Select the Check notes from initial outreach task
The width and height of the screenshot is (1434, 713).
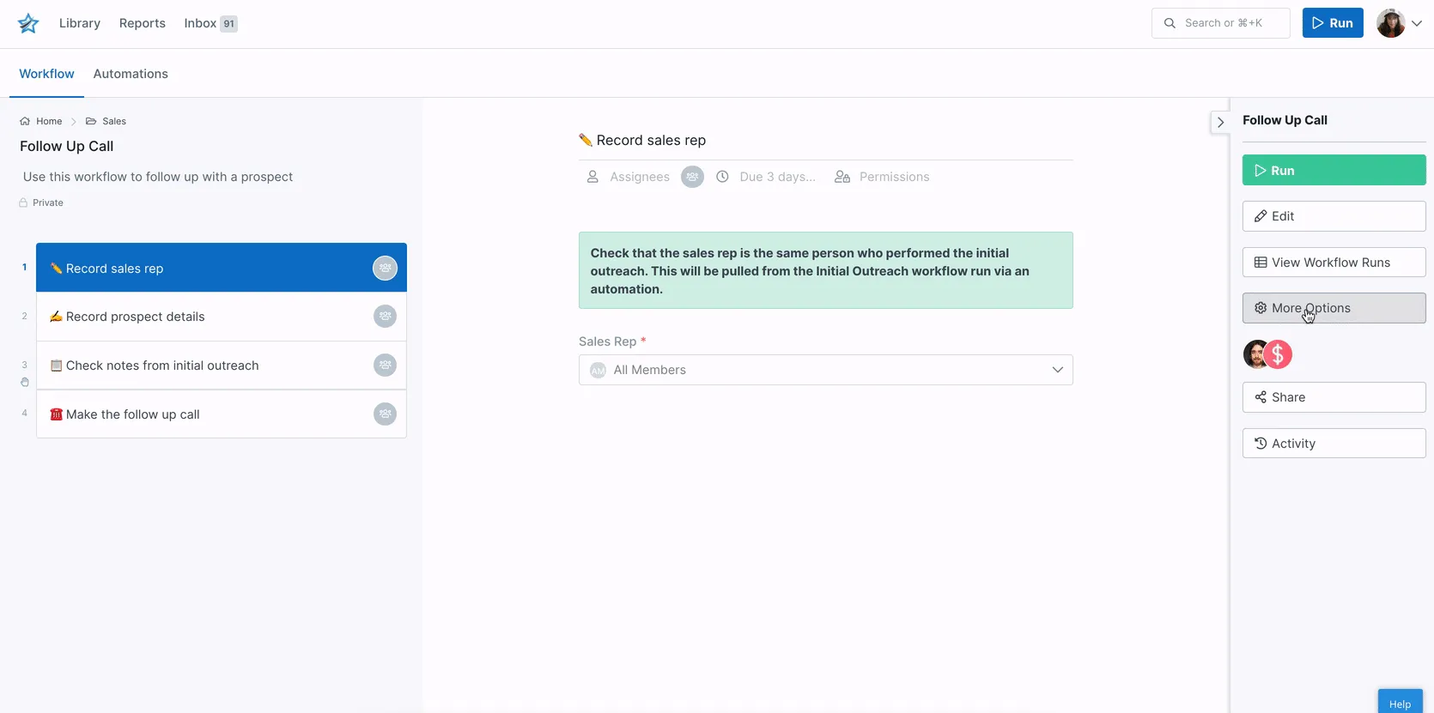click(222, 366)
